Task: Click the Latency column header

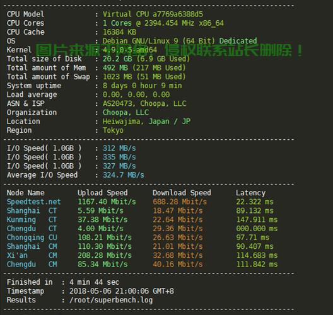Action: point(250,193)
